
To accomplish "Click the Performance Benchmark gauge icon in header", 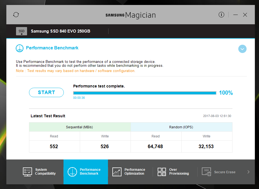I will coord(19,48).
